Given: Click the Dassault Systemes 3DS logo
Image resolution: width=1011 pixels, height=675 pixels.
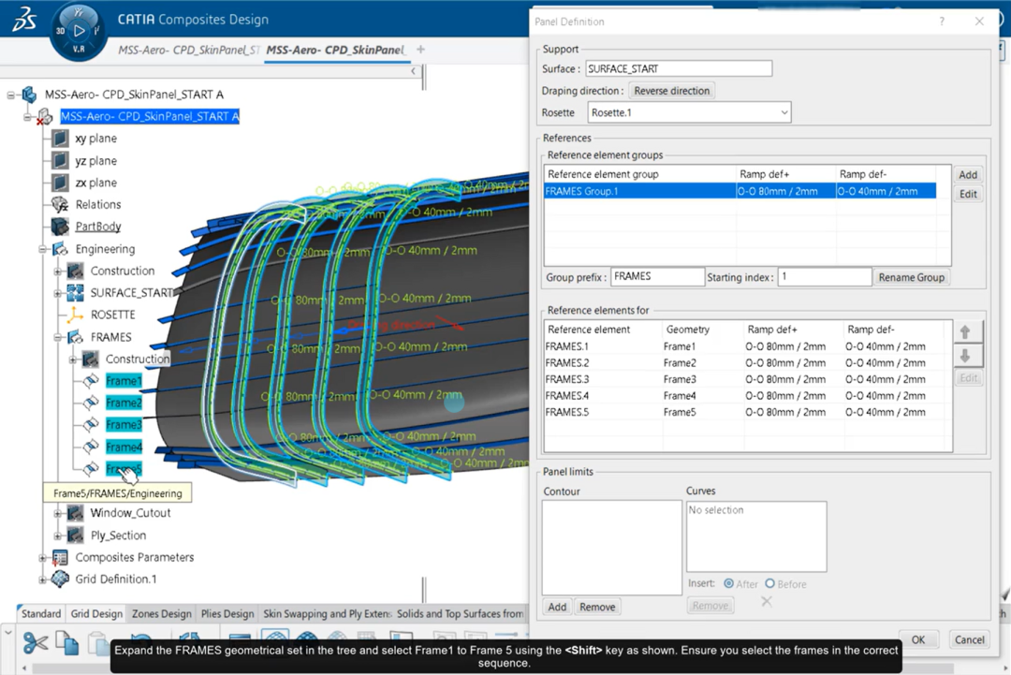Looking at the screenshot, I should click(x=24, y=20).
